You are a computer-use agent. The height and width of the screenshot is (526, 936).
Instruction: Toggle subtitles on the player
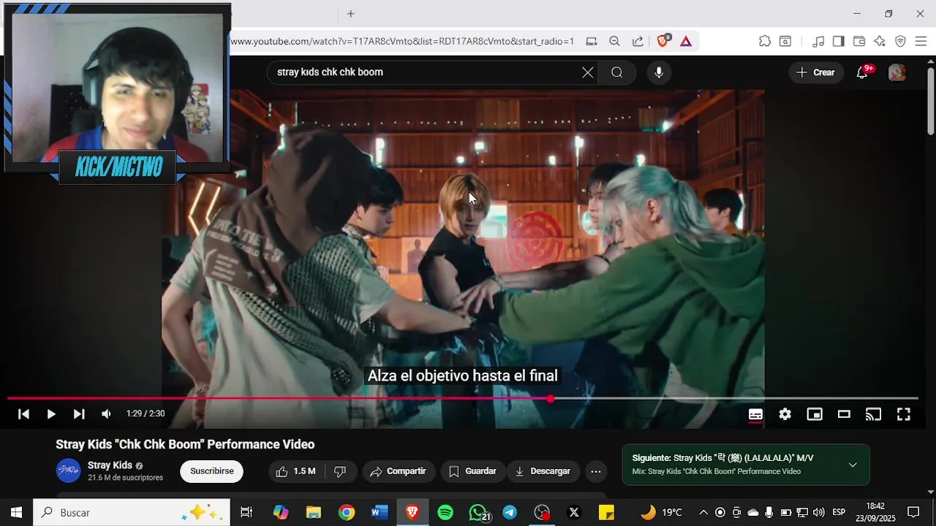[755, 414]
